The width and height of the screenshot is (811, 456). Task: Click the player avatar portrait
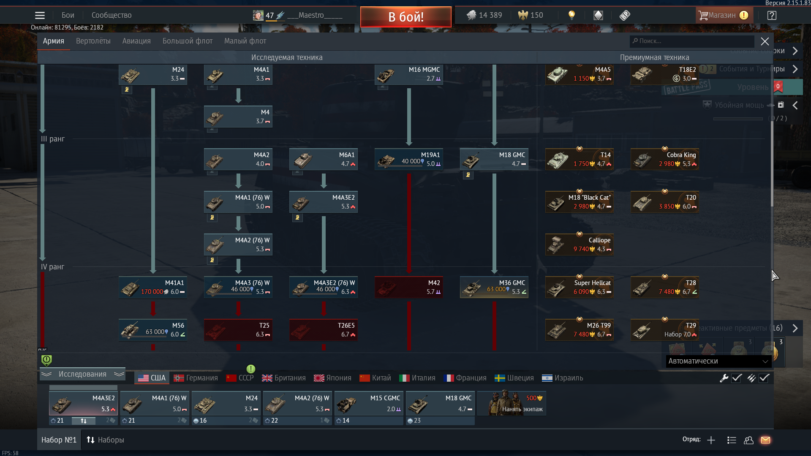pos(258,15)
